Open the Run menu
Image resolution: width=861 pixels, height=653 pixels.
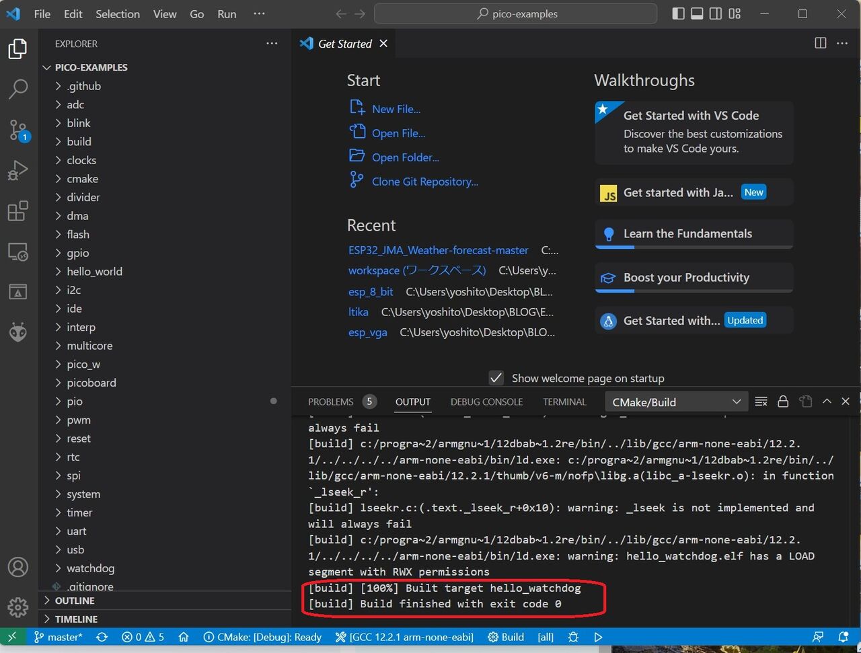226,13
